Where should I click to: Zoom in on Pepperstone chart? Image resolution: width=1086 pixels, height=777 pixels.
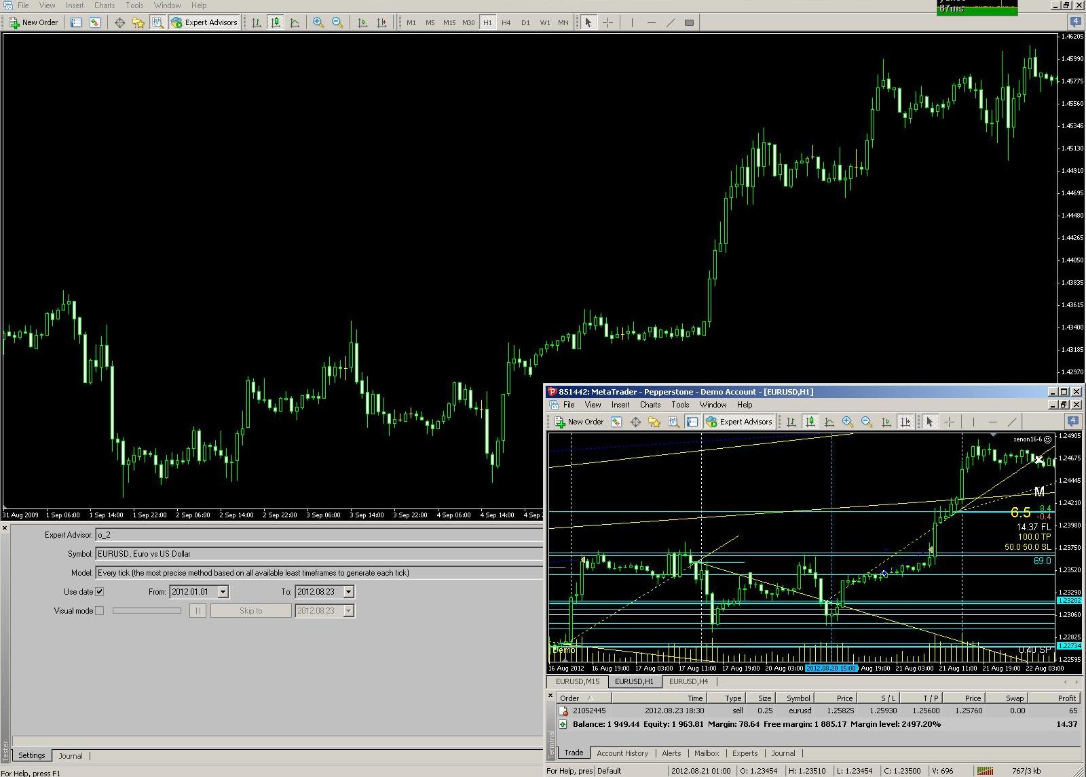(848, 422)
